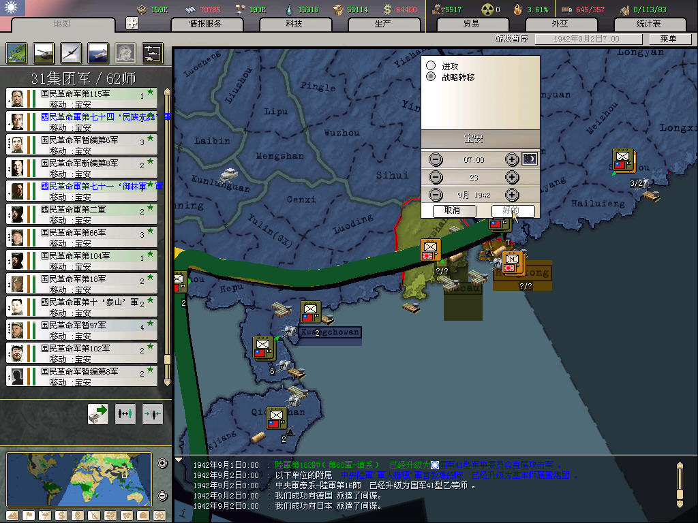Toggle the night moon icon in the order dialog

[530, 159]
